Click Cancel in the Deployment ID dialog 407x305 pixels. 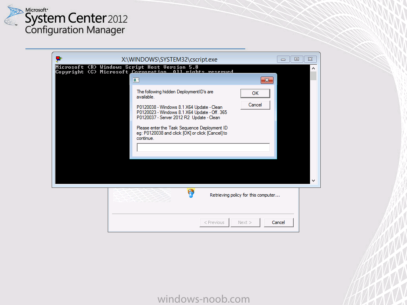255,105
